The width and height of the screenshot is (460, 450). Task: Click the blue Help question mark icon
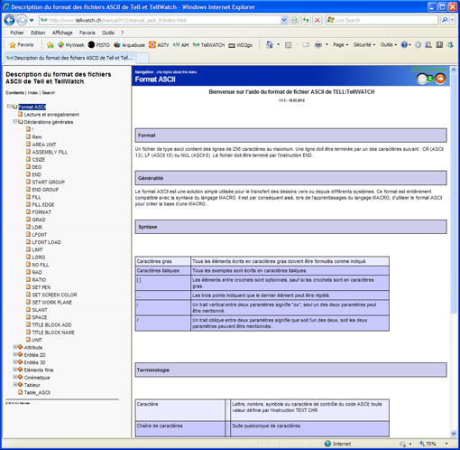coord(404,45)
